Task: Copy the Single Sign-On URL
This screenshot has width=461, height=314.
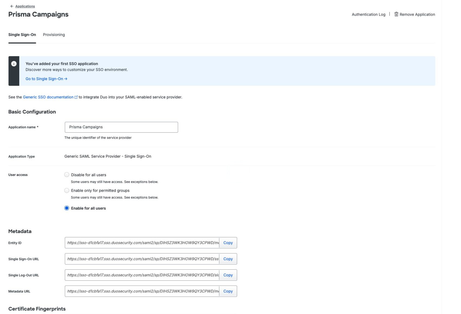Action: [228, 259]
